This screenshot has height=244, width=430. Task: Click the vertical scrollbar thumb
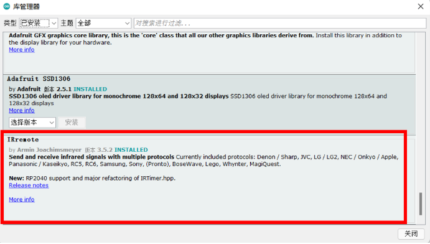pos(421,204)
